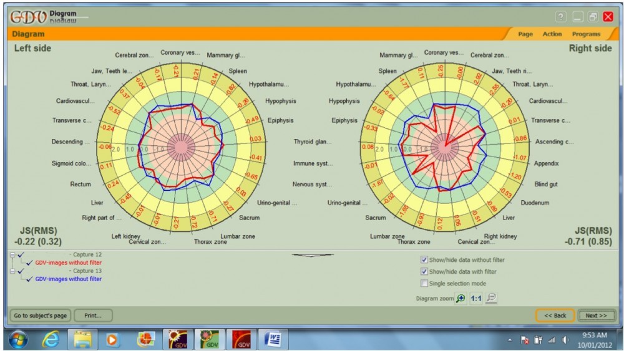Click Go to subject's page button
The image size is (624, 351).
[40, 315]
